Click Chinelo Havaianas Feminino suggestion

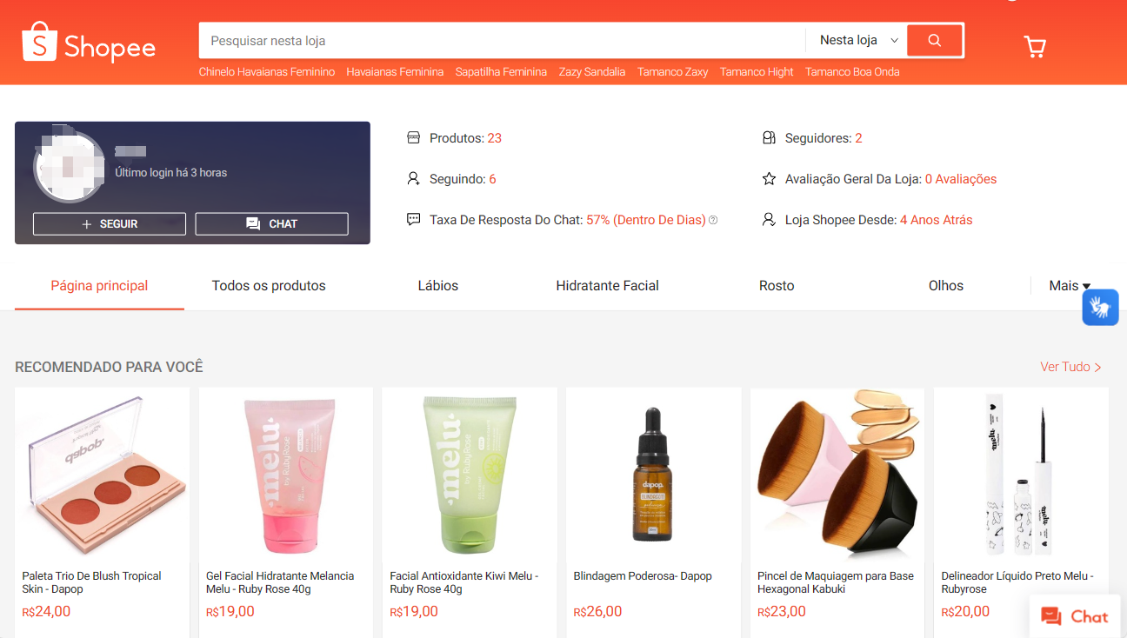coord(267,72)
